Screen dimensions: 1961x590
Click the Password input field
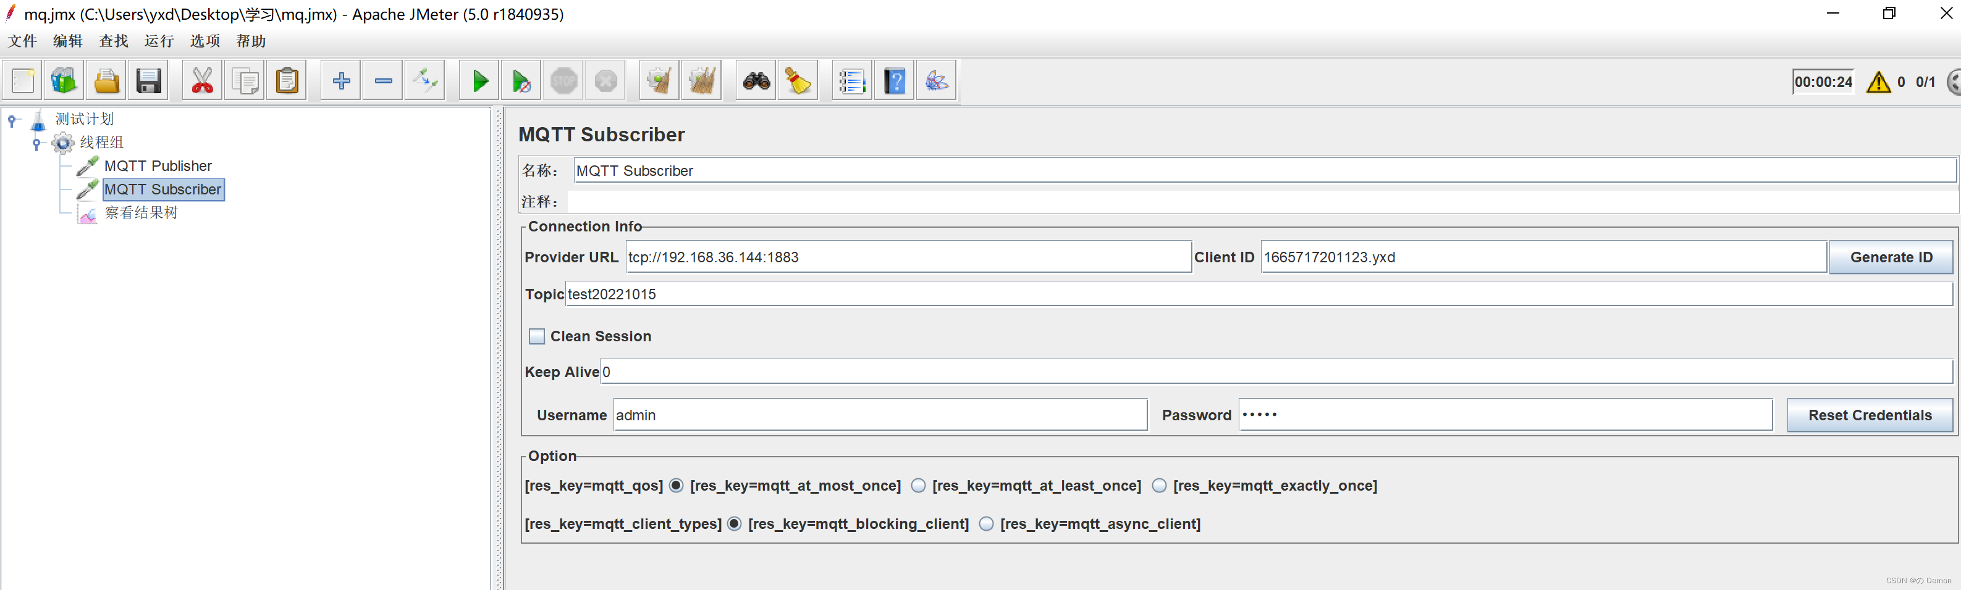tap(1505, 415)
